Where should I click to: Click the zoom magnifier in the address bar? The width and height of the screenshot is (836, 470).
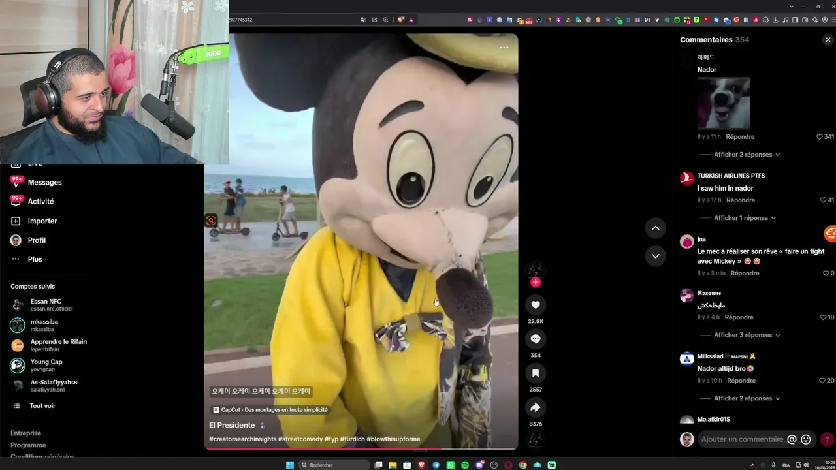coord(386,20)
